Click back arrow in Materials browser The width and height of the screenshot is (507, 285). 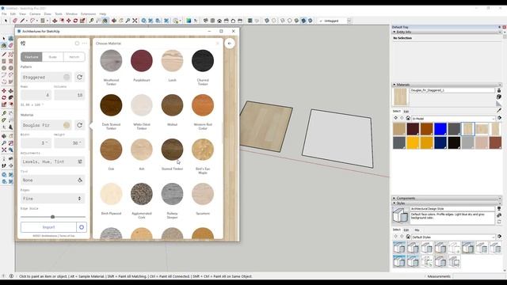396,118
